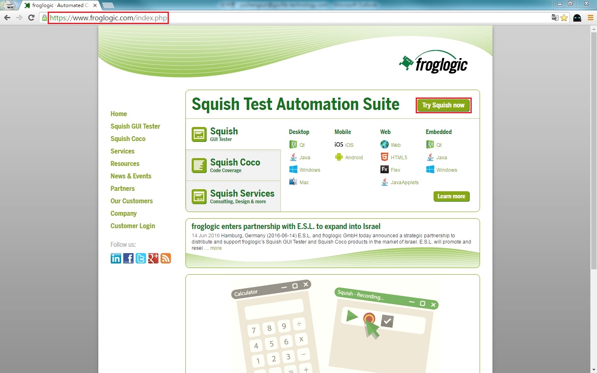Viewport: 597px width, 373px height.
Task: Click the JavaApplets icon under Web
Action: (384, 182)
